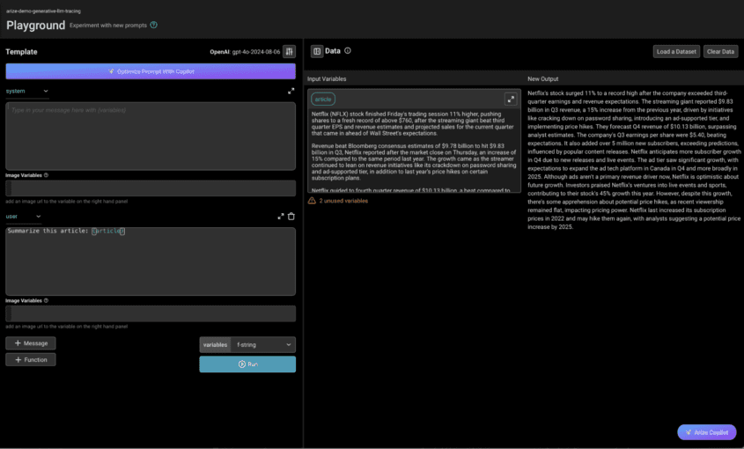Click the system Image Variables input field

[151, 188]
